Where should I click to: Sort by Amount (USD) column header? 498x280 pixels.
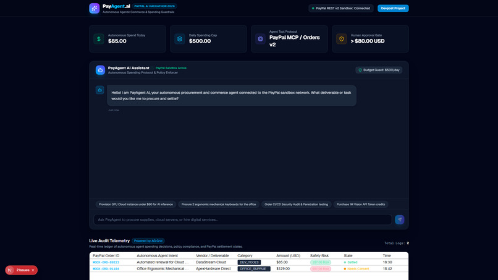288,255
